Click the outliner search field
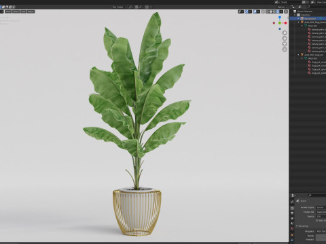The width and height of the screenshot is (326, 244). pyautogui.click(x=316, y=7)
